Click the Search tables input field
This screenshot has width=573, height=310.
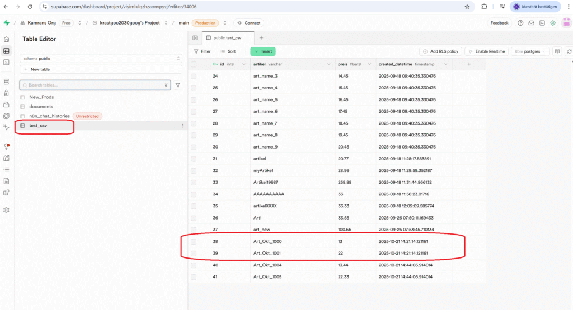tap(95, 85)
